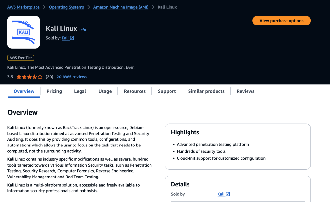Click the AWS Free Tier badge
The image size is (330, 202).
coord(21,58)
